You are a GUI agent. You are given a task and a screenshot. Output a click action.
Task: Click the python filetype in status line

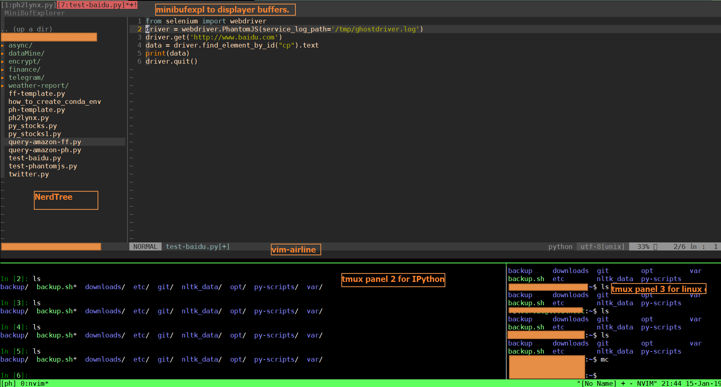560,246
